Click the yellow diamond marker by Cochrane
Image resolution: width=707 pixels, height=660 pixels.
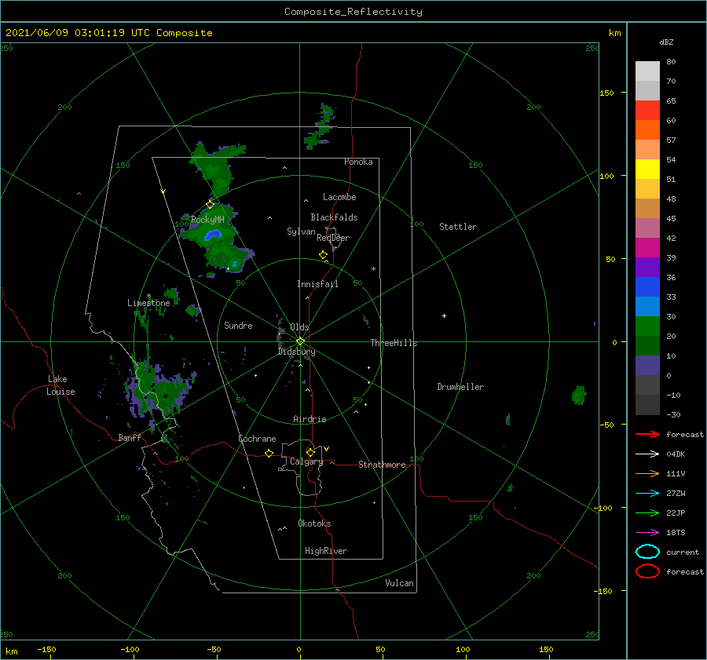click(x=269, y=454)
